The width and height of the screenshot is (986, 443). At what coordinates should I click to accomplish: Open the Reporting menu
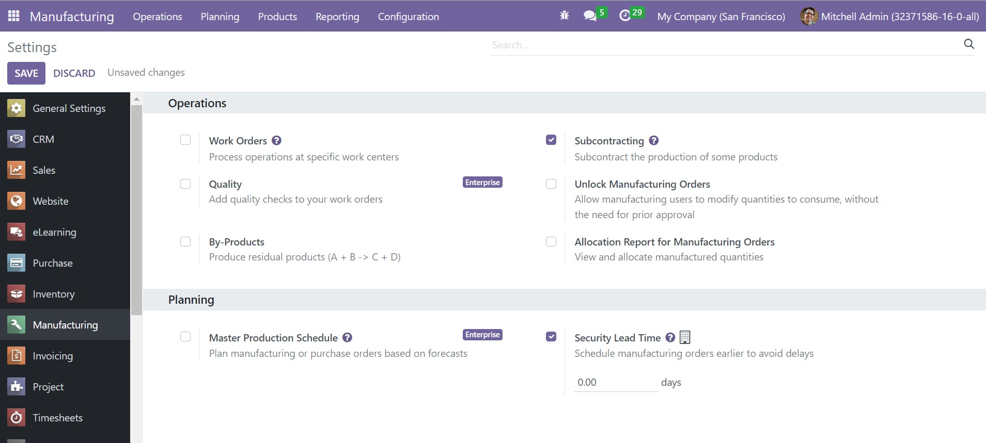click(337, 17)
